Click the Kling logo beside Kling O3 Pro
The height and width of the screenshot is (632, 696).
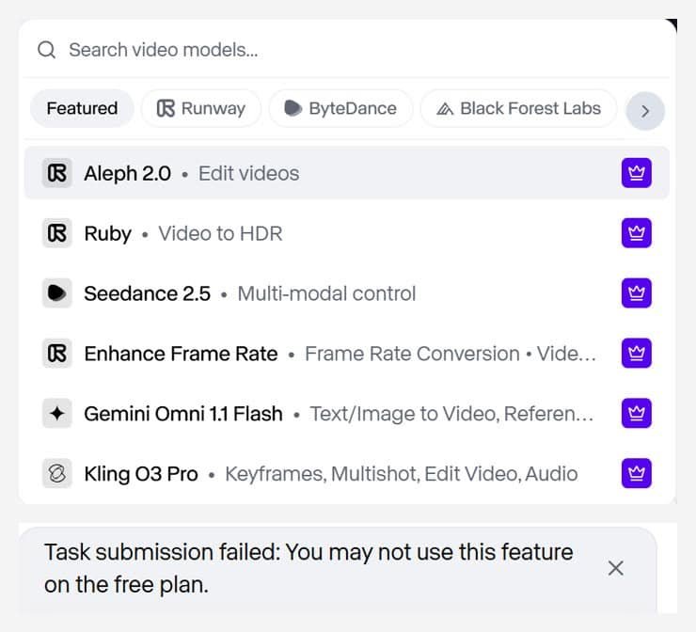57,473
